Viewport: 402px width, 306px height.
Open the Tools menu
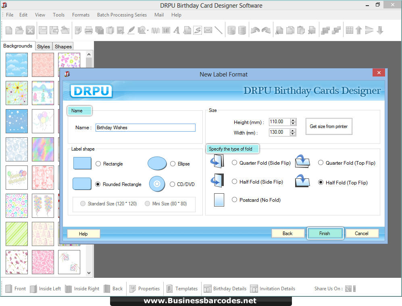59,15
